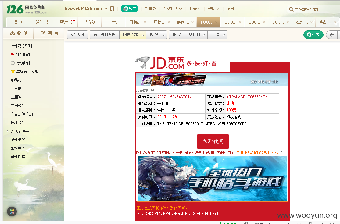Open 更多 more actions dropdown
This screenshot has width=340, height=224.
click(217, 35)
